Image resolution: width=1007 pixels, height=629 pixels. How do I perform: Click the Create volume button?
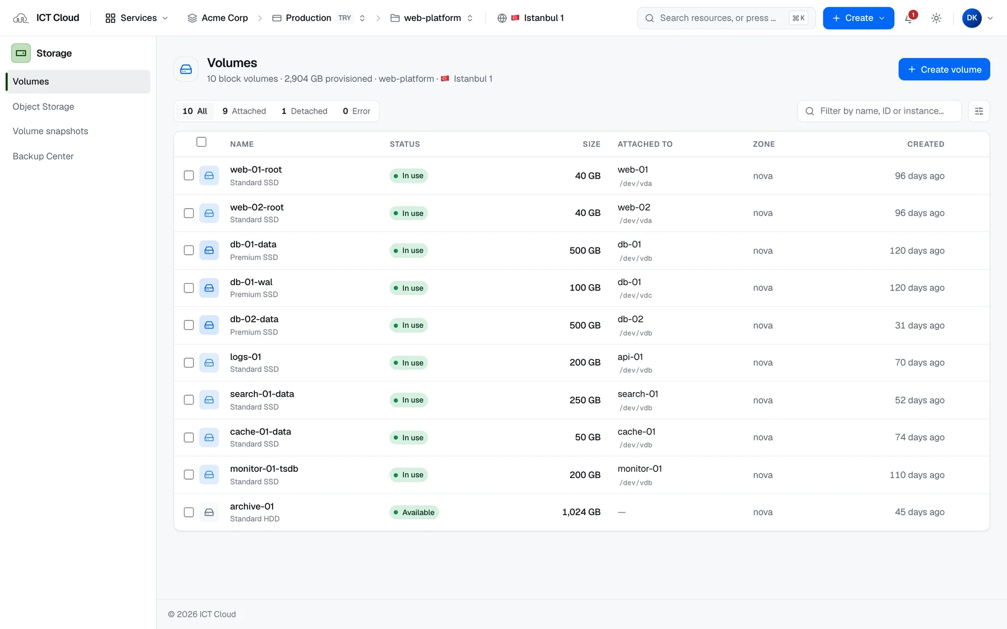click(x=944, y=69)
